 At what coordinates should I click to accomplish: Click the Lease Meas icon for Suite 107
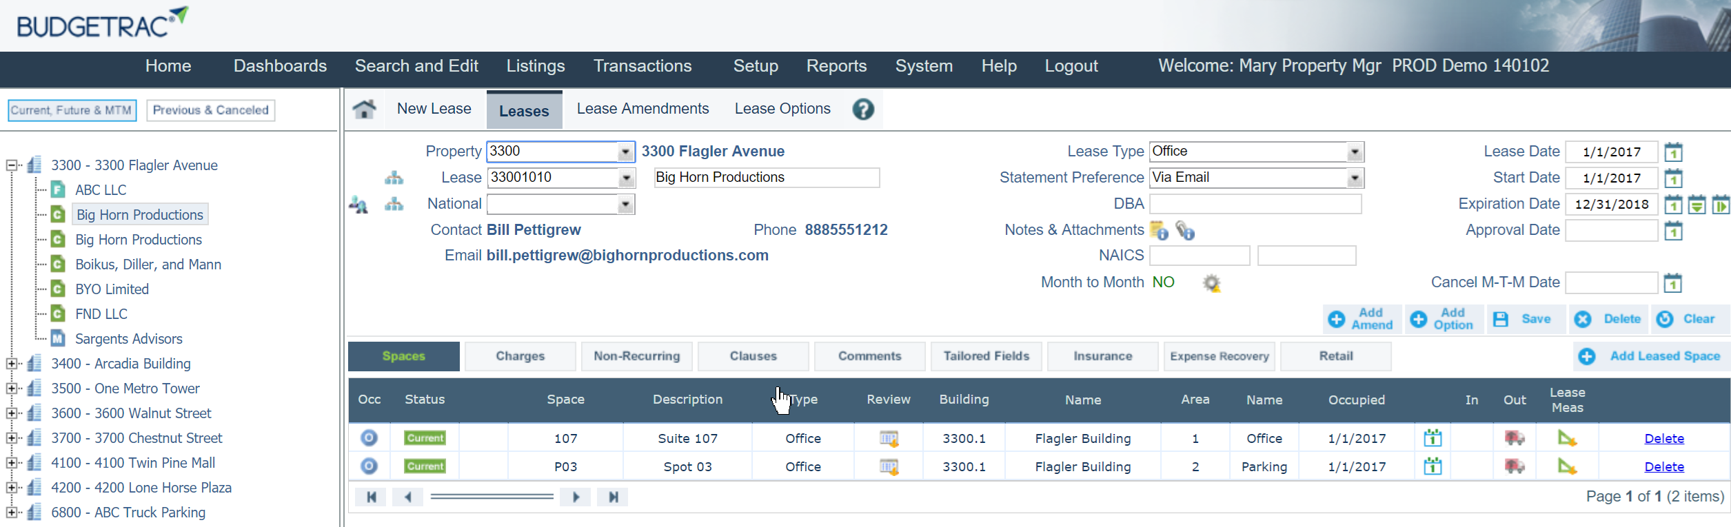click(1567, 438)
